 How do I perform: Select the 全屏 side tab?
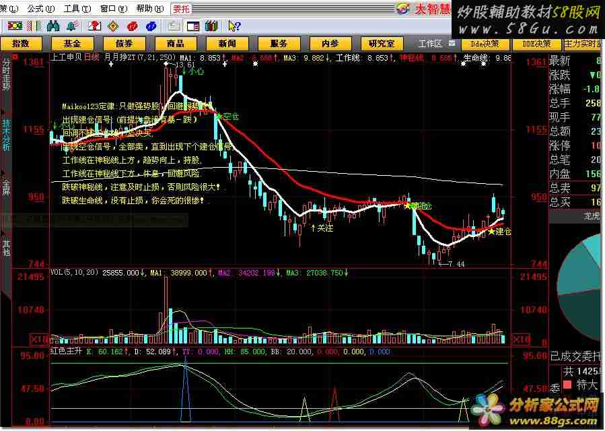pyautogui.click(x=7, y=187)
